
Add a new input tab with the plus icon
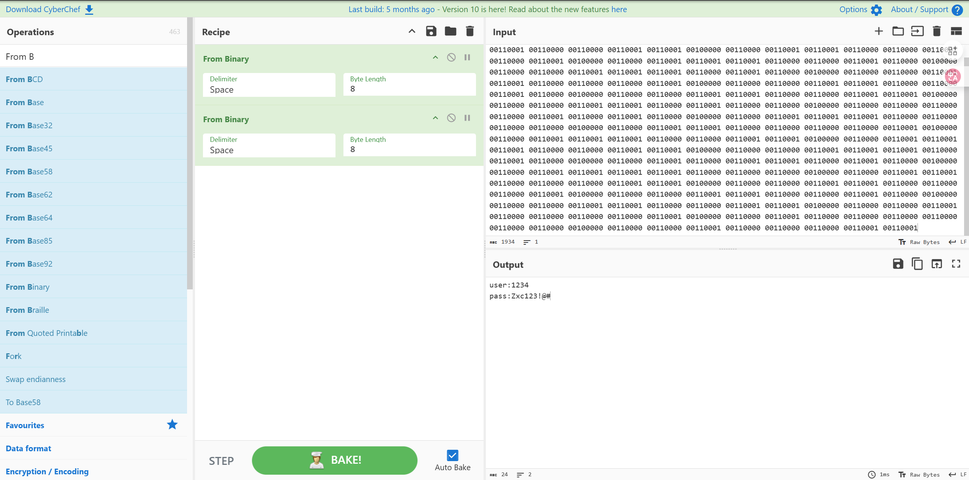tap(878, 31)
